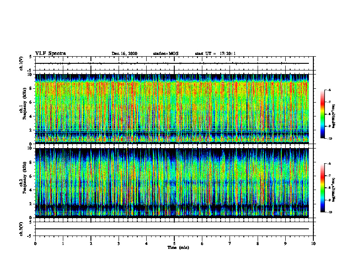Viewport: 353px width, 273px height.
Task: Click the ch.3 voltage waveform trace
Action: [172, 229]
